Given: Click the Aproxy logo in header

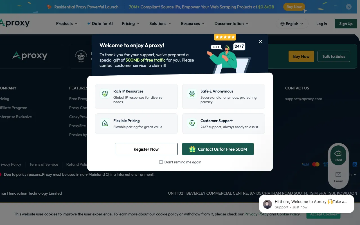Looking at the screenshot, I should 15,23.
